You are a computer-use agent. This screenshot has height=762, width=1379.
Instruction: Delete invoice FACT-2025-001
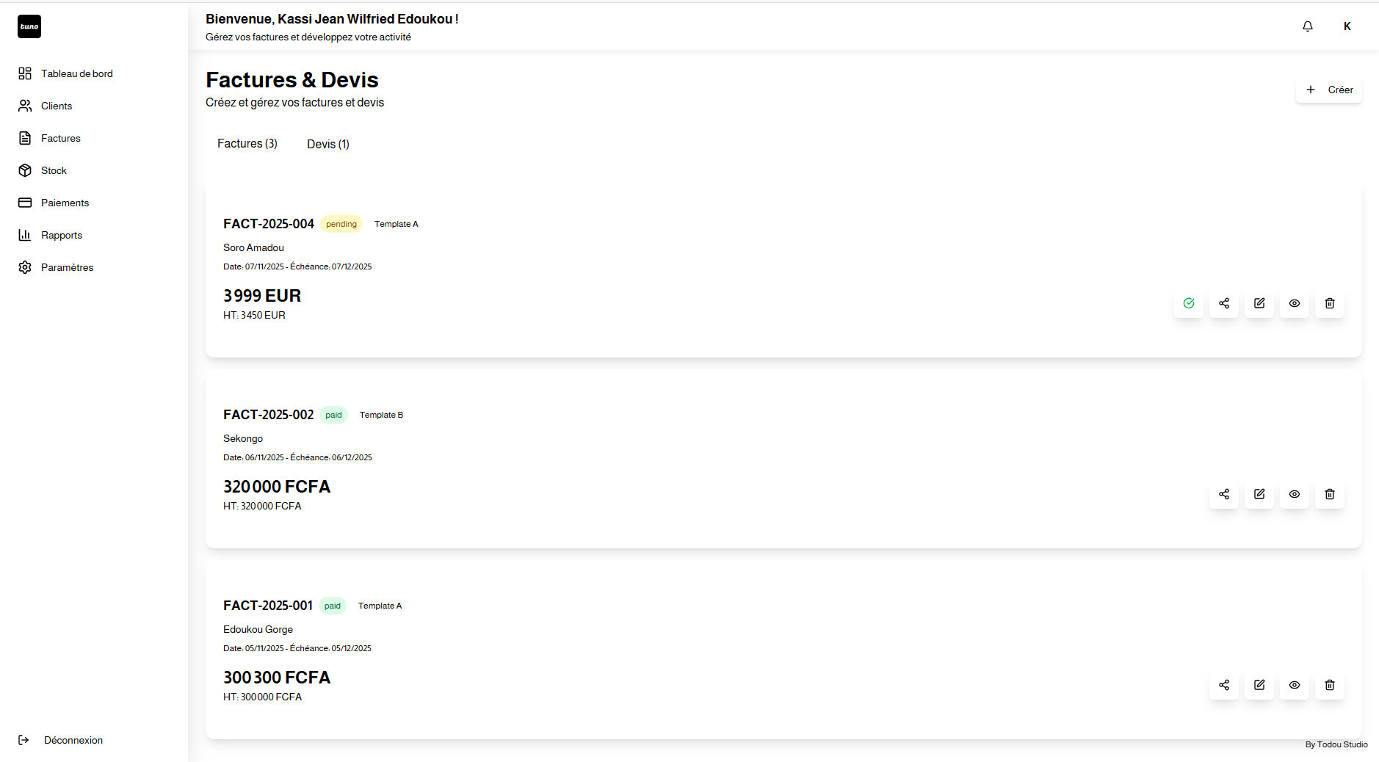coord(1329,685)
